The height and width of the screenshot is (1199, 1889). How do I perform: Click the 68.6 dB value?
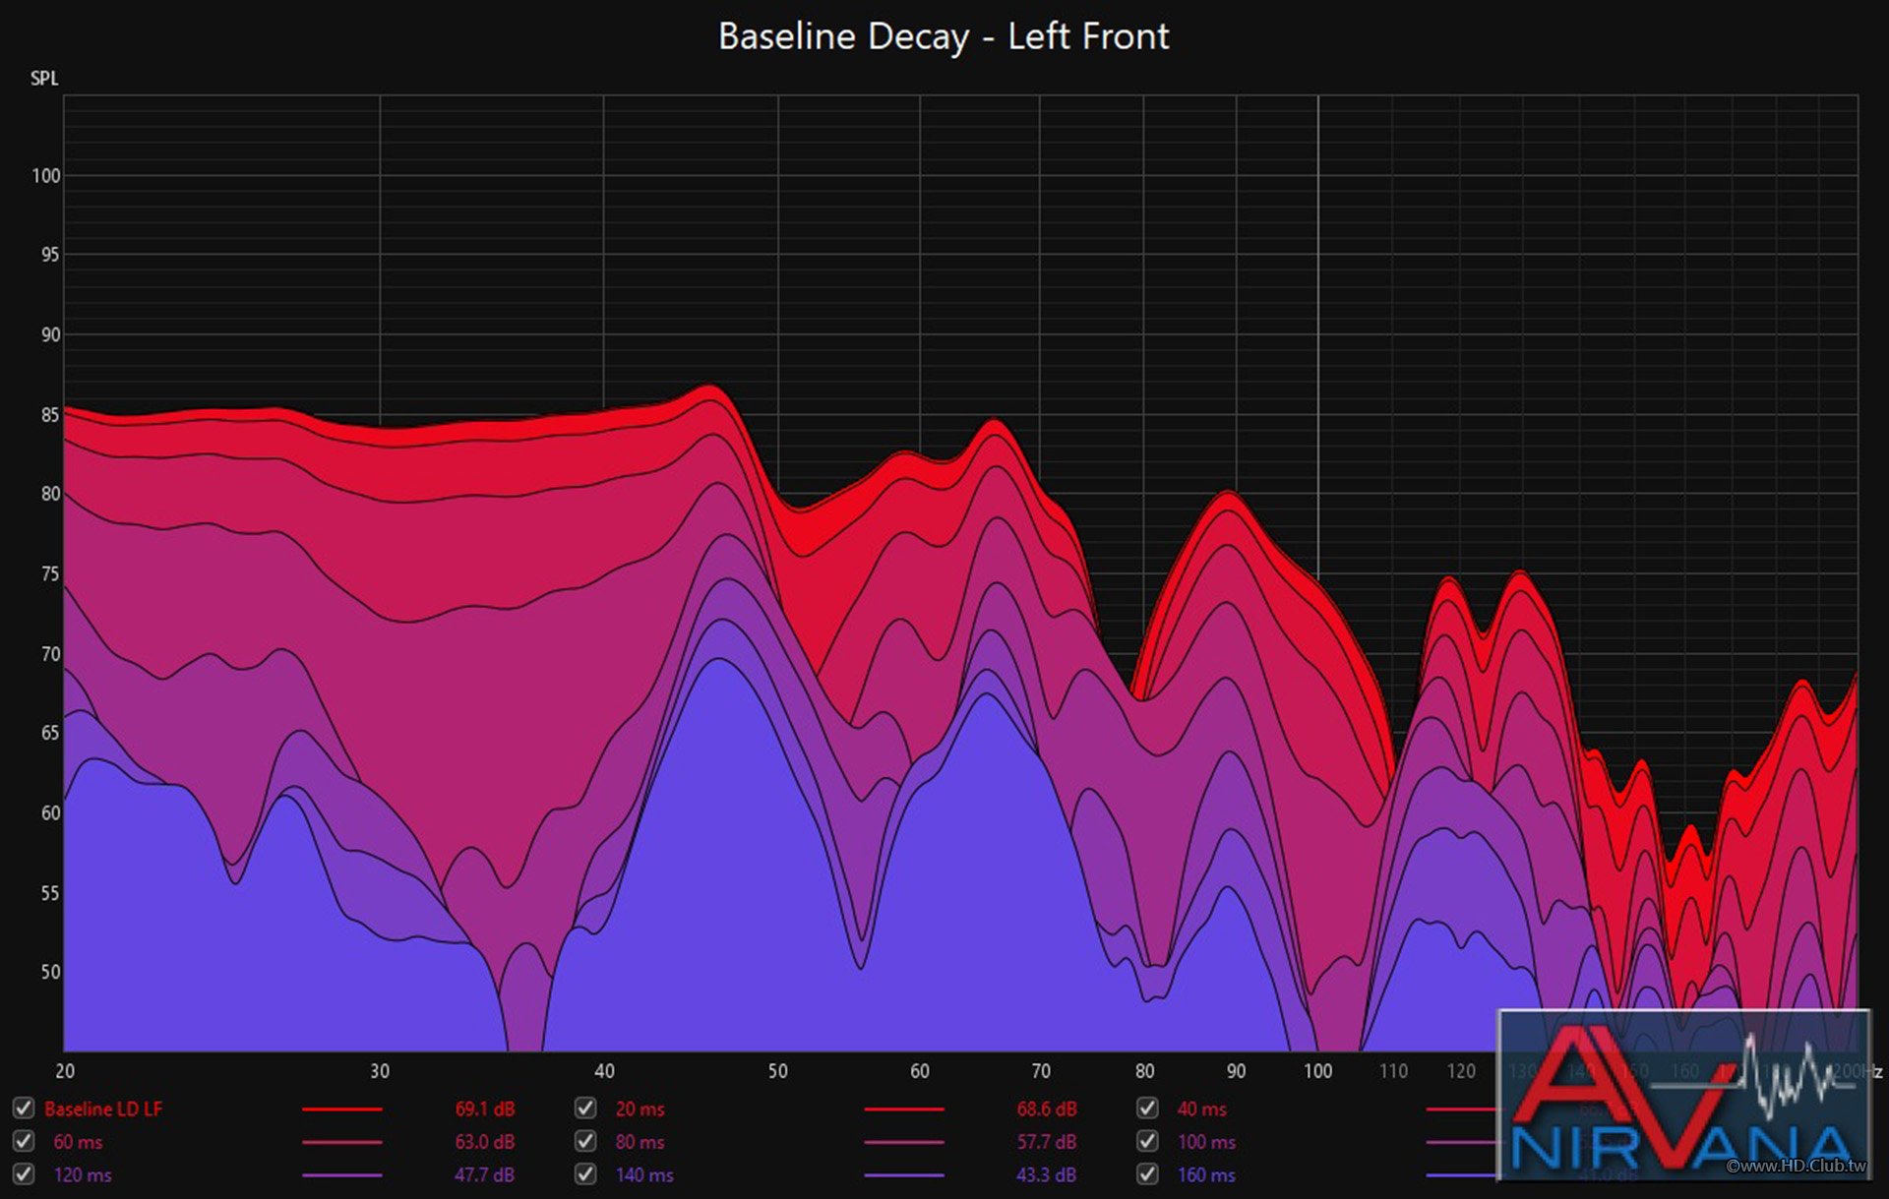pos(1047,1109)
